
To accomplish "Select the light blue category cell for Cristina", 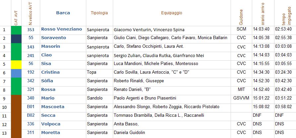I will pos(16,73).
